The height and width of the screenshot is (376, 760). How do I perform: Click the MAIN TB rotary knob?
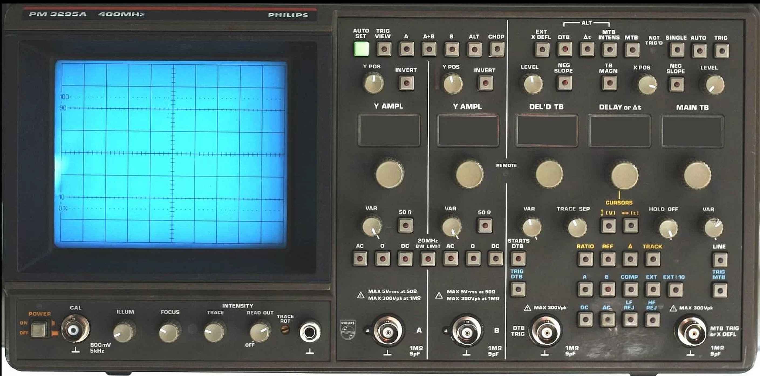tap(697, 175)
